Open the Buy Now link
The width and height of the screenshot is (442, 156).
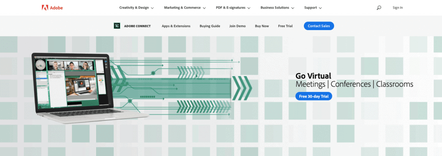pyautogui.click(x=262, y=26)
